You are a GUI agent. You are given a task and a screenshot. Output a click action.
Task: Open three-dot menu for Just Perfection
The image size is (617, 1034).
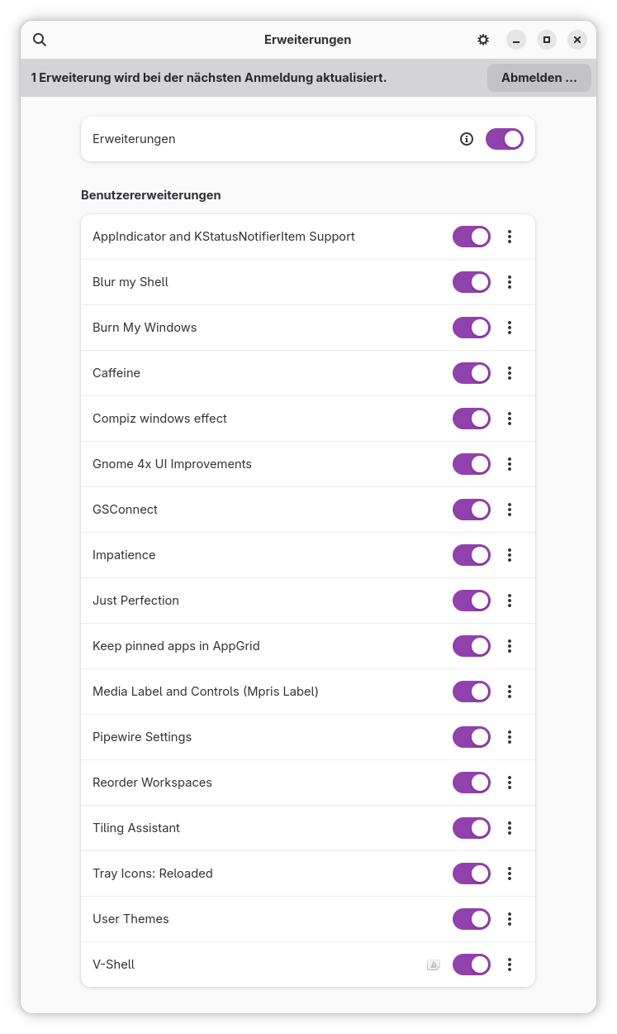(x=510, y=601)
